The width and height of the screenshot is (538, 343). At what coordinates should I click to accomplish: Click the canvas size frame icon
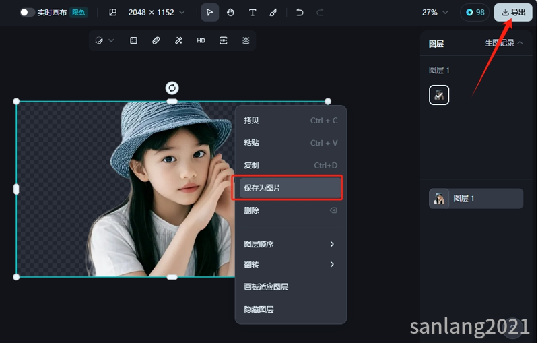pyautogui.click(x=113, y=13)
